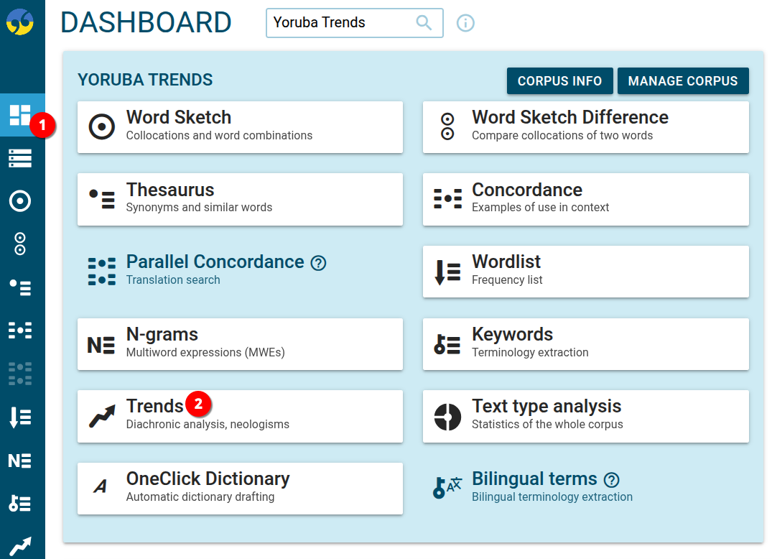
Task: Show help for Bilingual terms
Action: 611,480
